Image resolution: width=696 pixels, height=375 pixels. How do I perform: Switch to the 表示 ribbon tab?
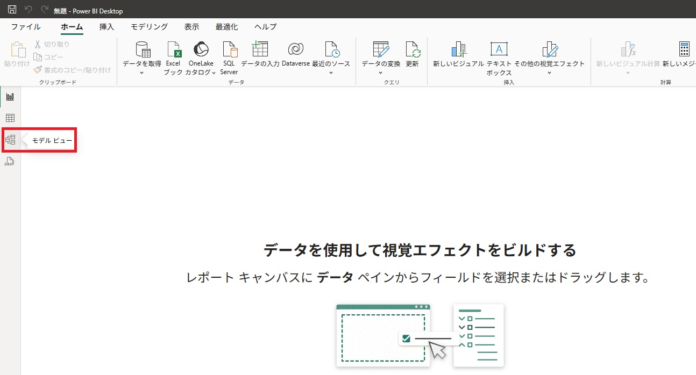191,27
